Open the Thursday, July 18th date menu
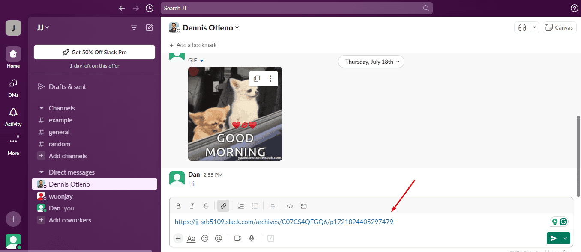Image resolution: width=581 pixels, height=252 pixels. coord(371,62)
